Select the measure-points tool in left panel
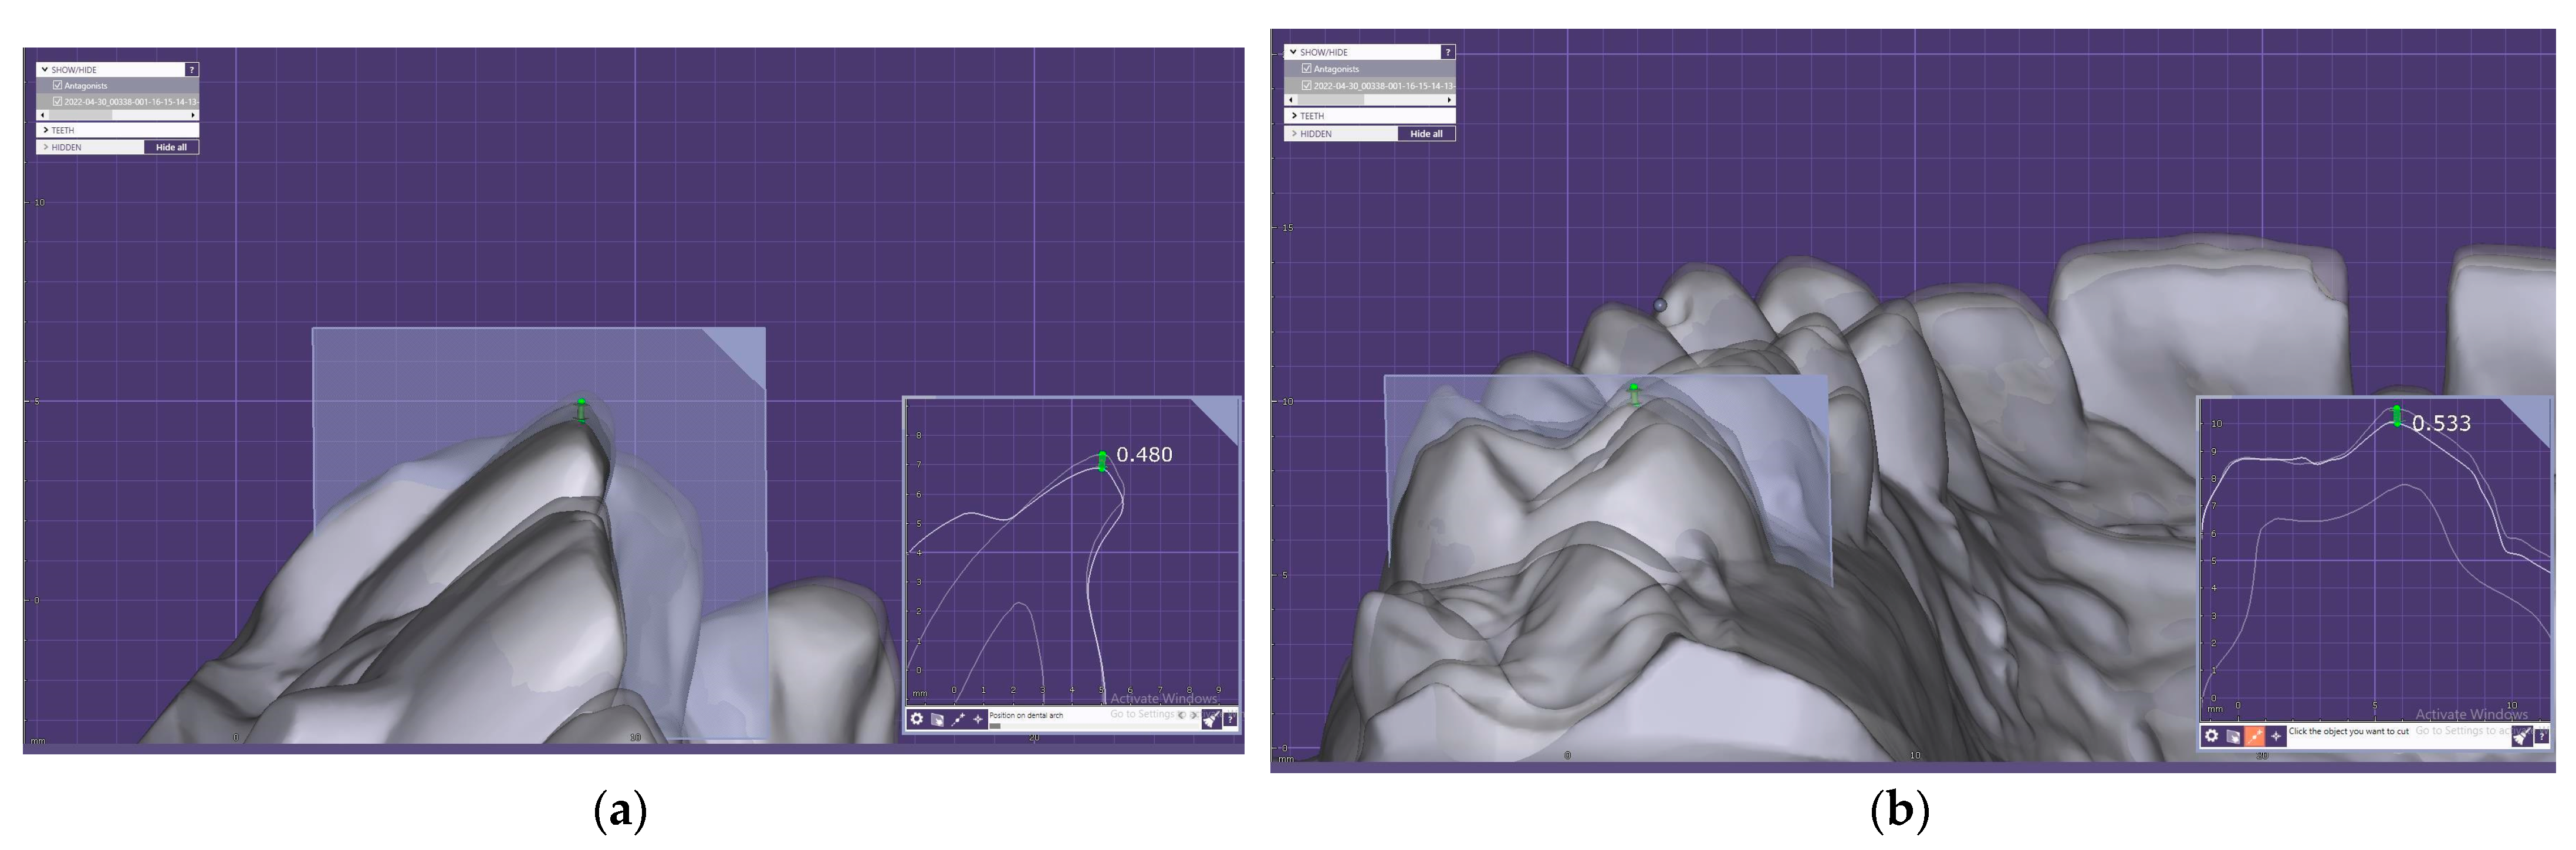 tap(958, 719)
